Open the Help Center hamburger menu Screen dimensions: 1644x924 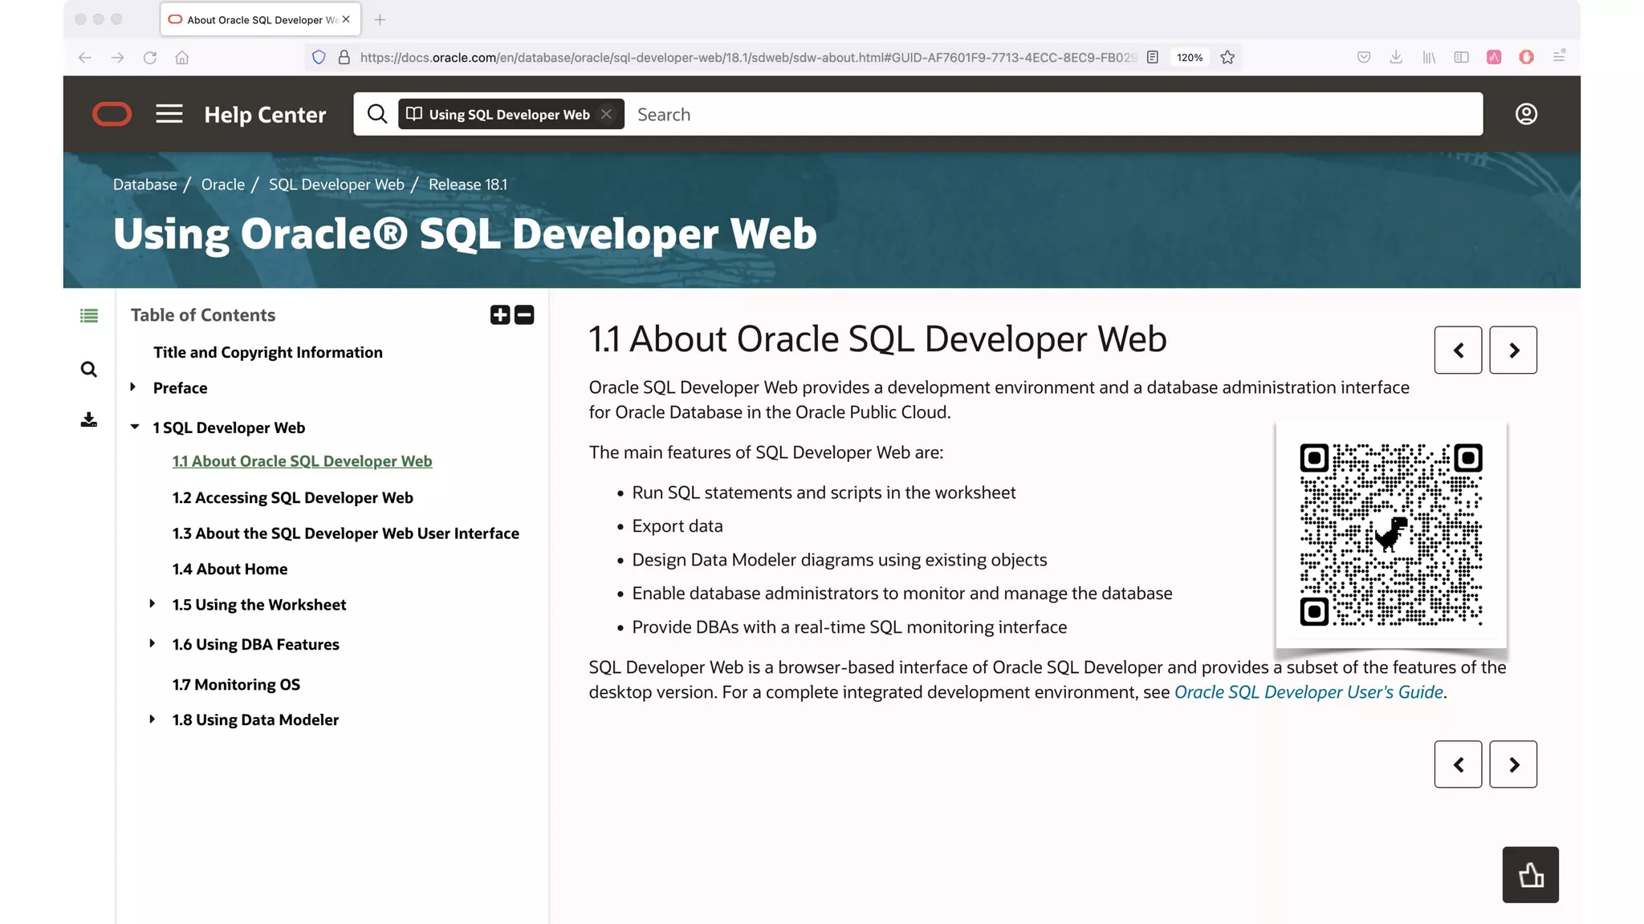tap(169, 114)
